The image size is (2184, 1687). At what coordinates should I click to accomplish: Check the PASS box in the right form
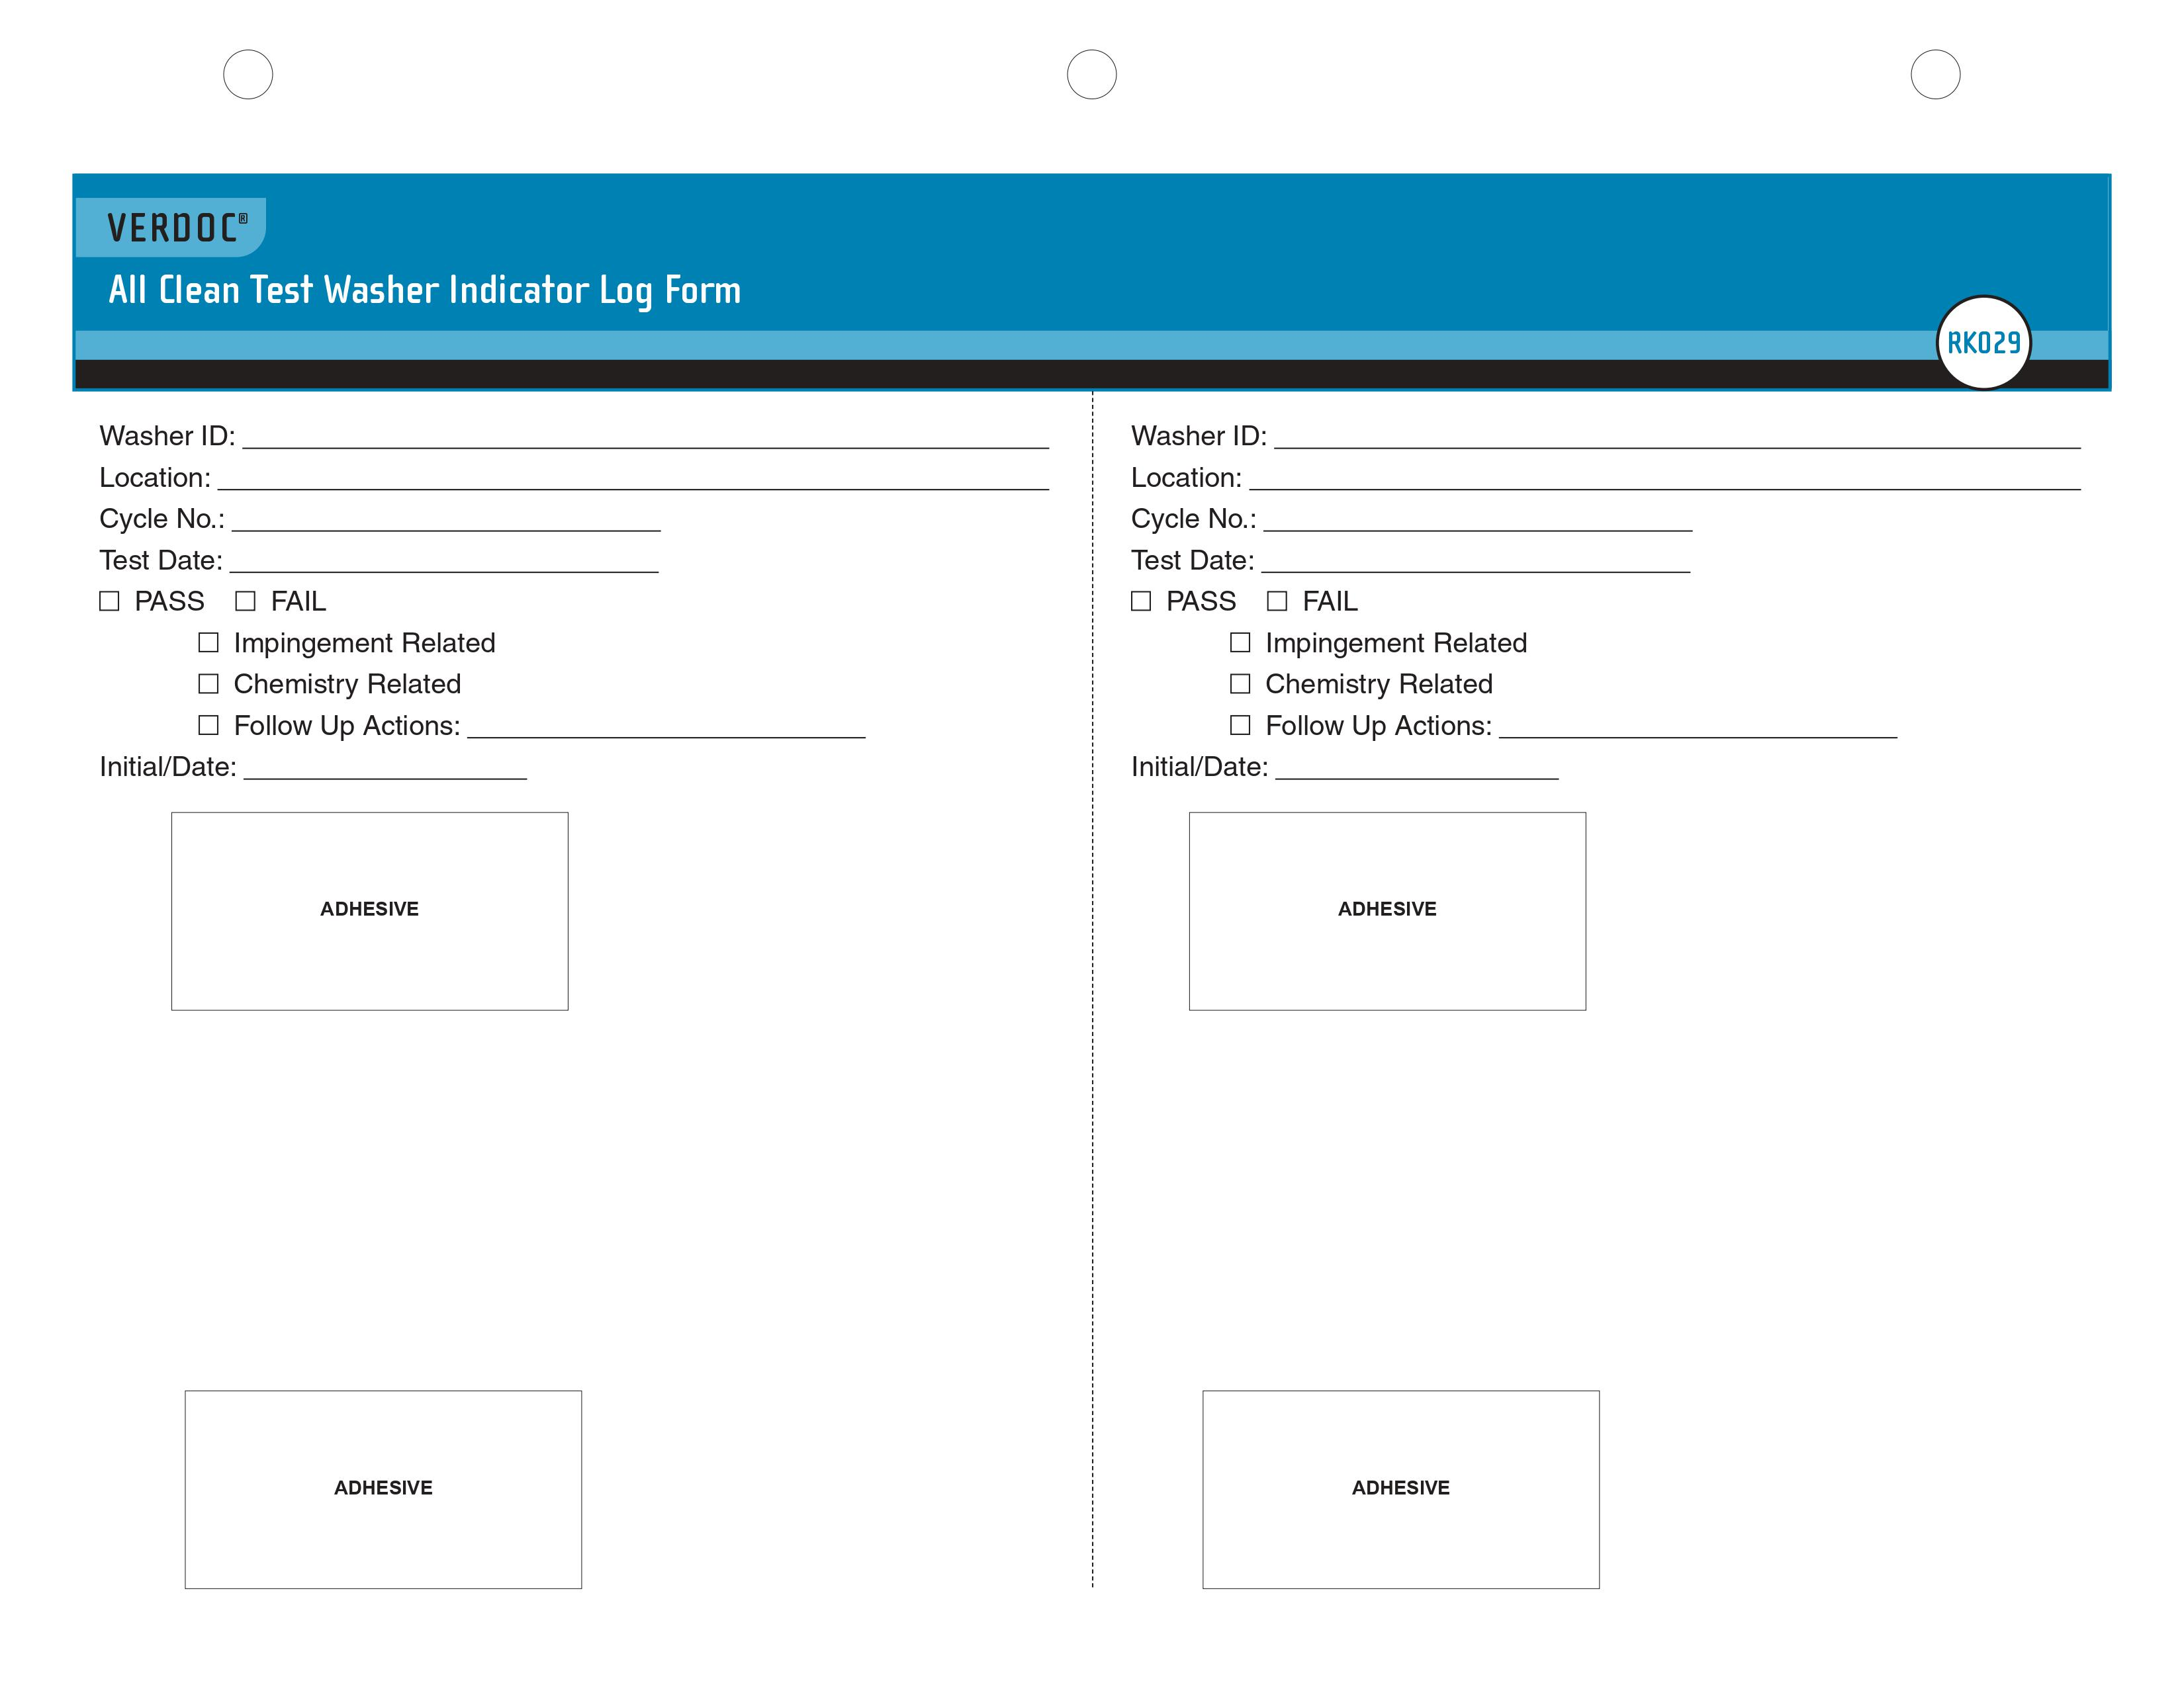[x=1141, y=601]
